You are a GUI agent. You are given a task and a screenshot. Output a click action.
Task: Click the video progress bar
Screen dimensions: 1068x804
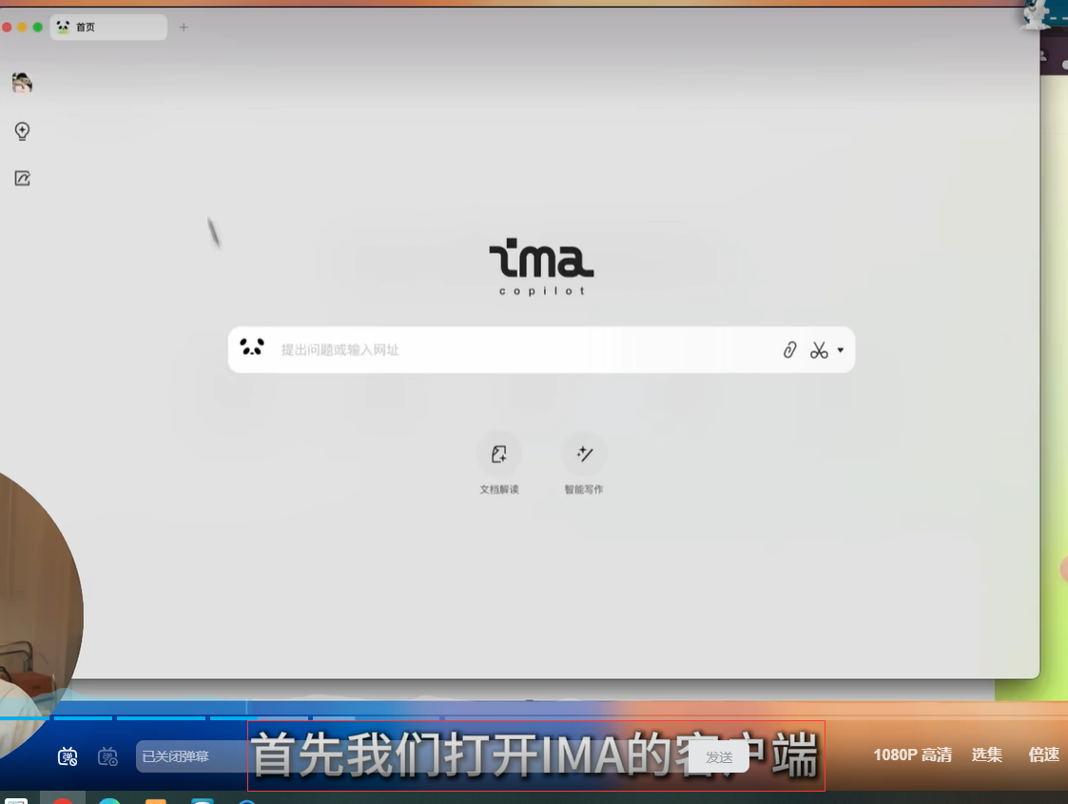(x=534, y=717)
